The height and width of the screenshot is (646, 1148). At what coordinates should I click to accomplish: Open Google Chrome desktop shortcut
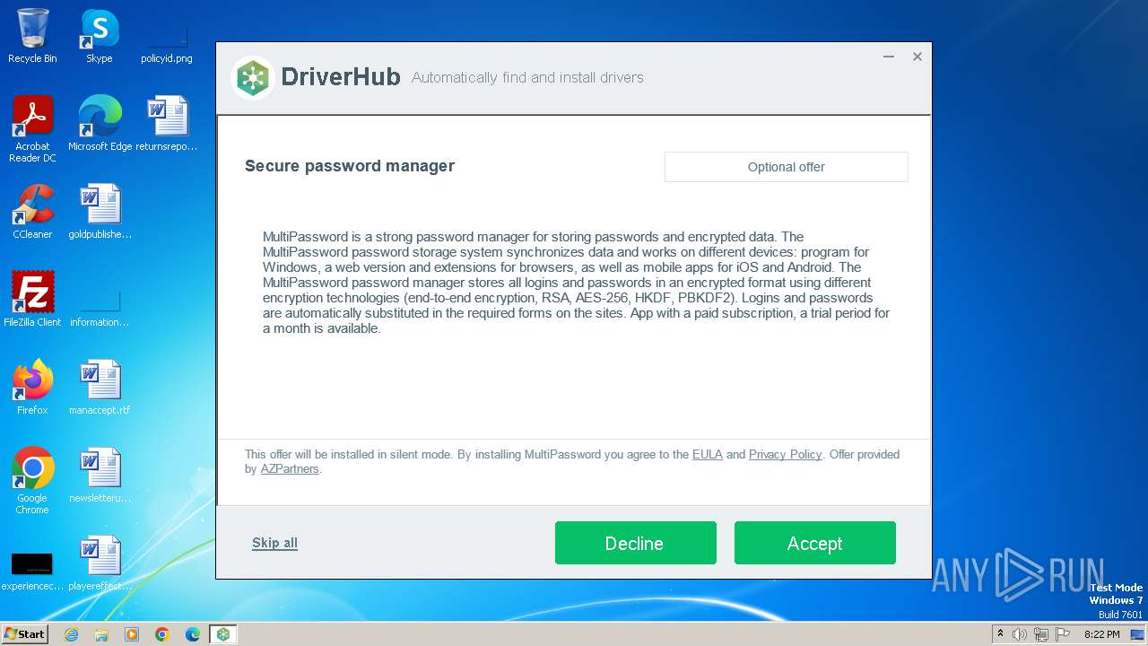point(32,481)
